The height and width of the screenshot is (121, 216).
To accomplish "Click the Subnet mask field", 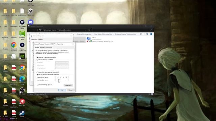I will click(62, 65).
